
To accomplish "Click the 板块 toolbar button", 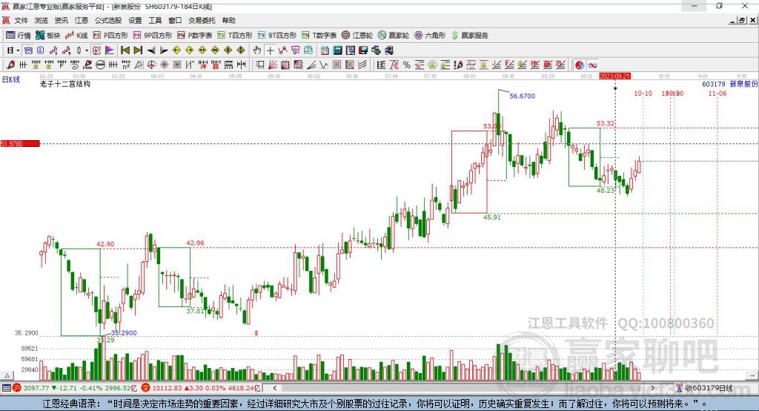I will [47, 36].
